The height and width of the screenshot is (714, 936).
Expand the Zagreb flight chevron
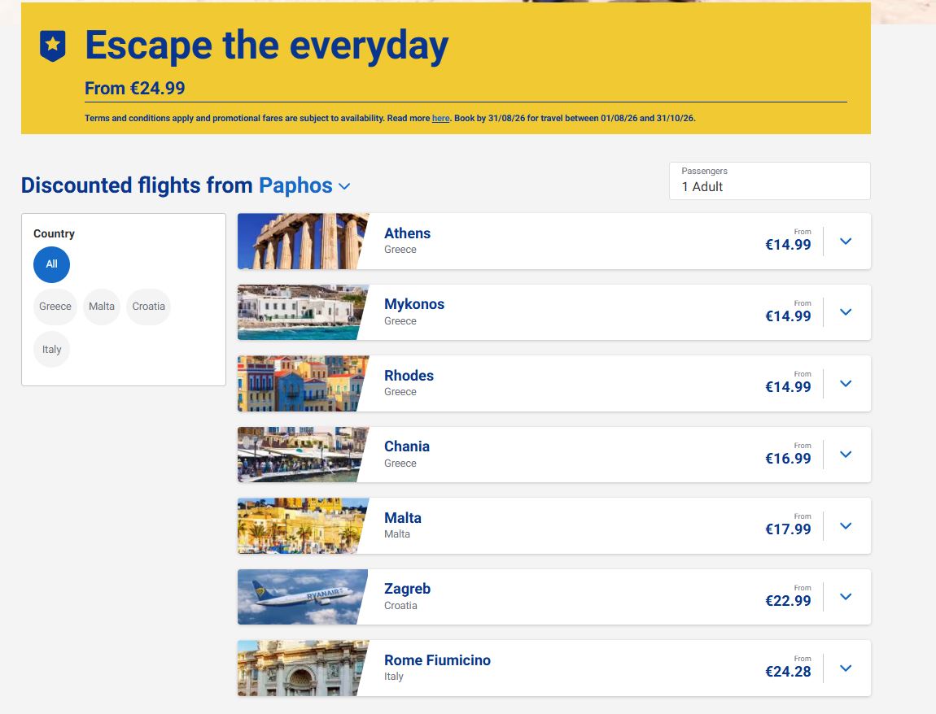pos(846,597)
